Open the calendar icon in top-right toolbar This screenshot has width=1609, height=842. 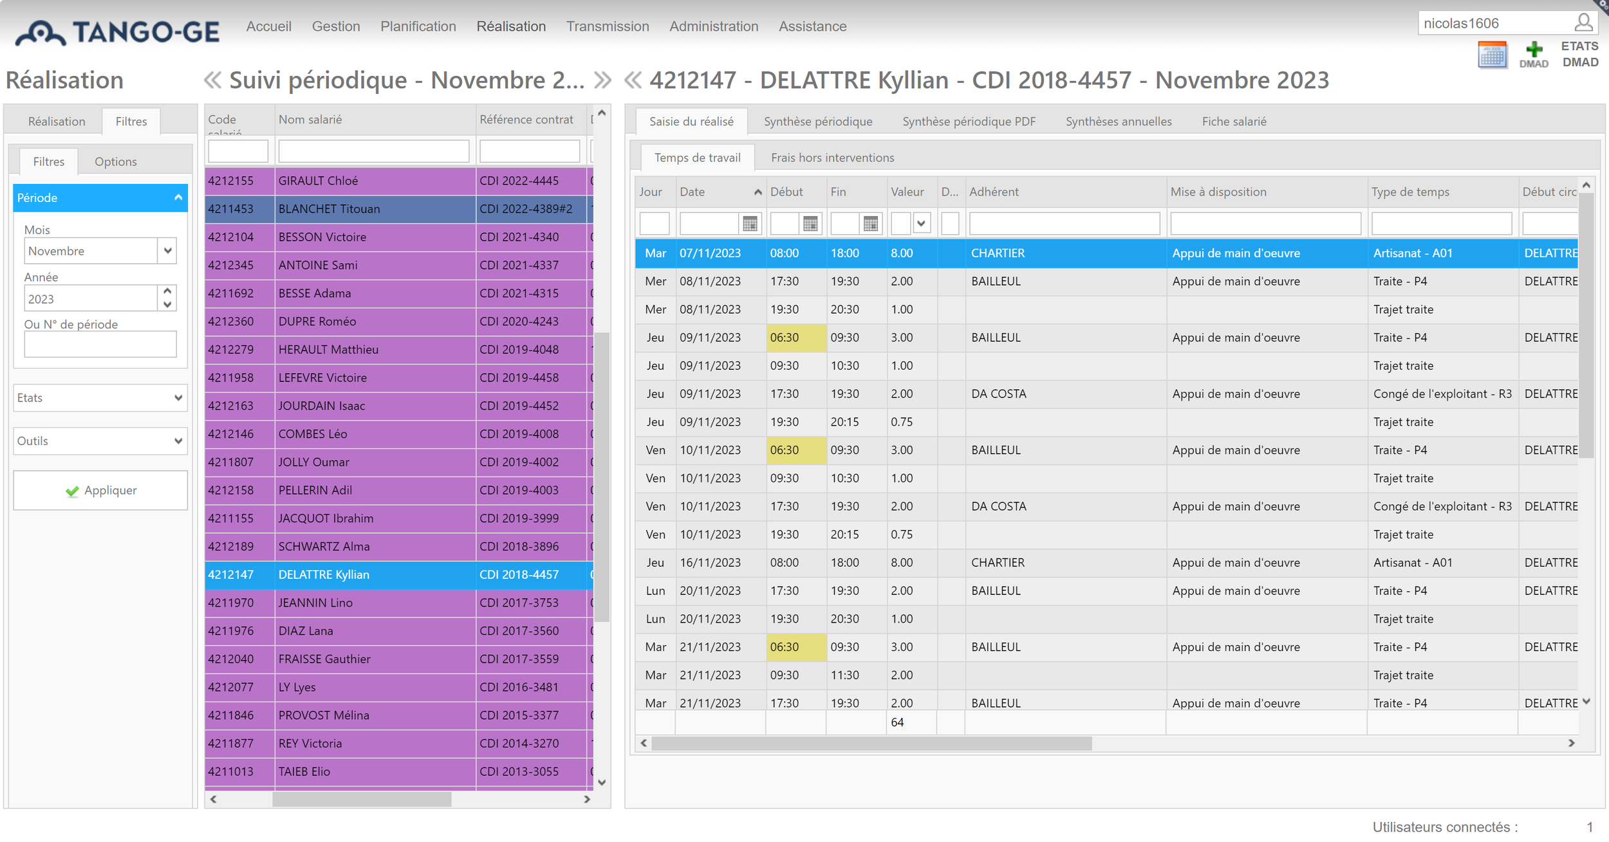pos(1492,55)
